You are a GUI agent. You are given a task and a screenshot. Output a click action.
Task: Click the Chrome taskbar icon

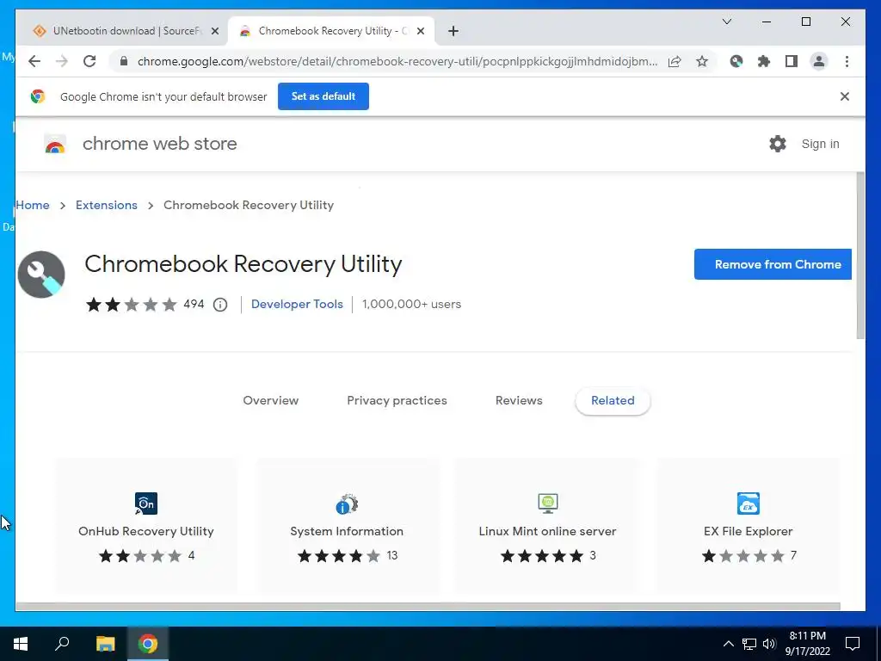pos(148,644)
